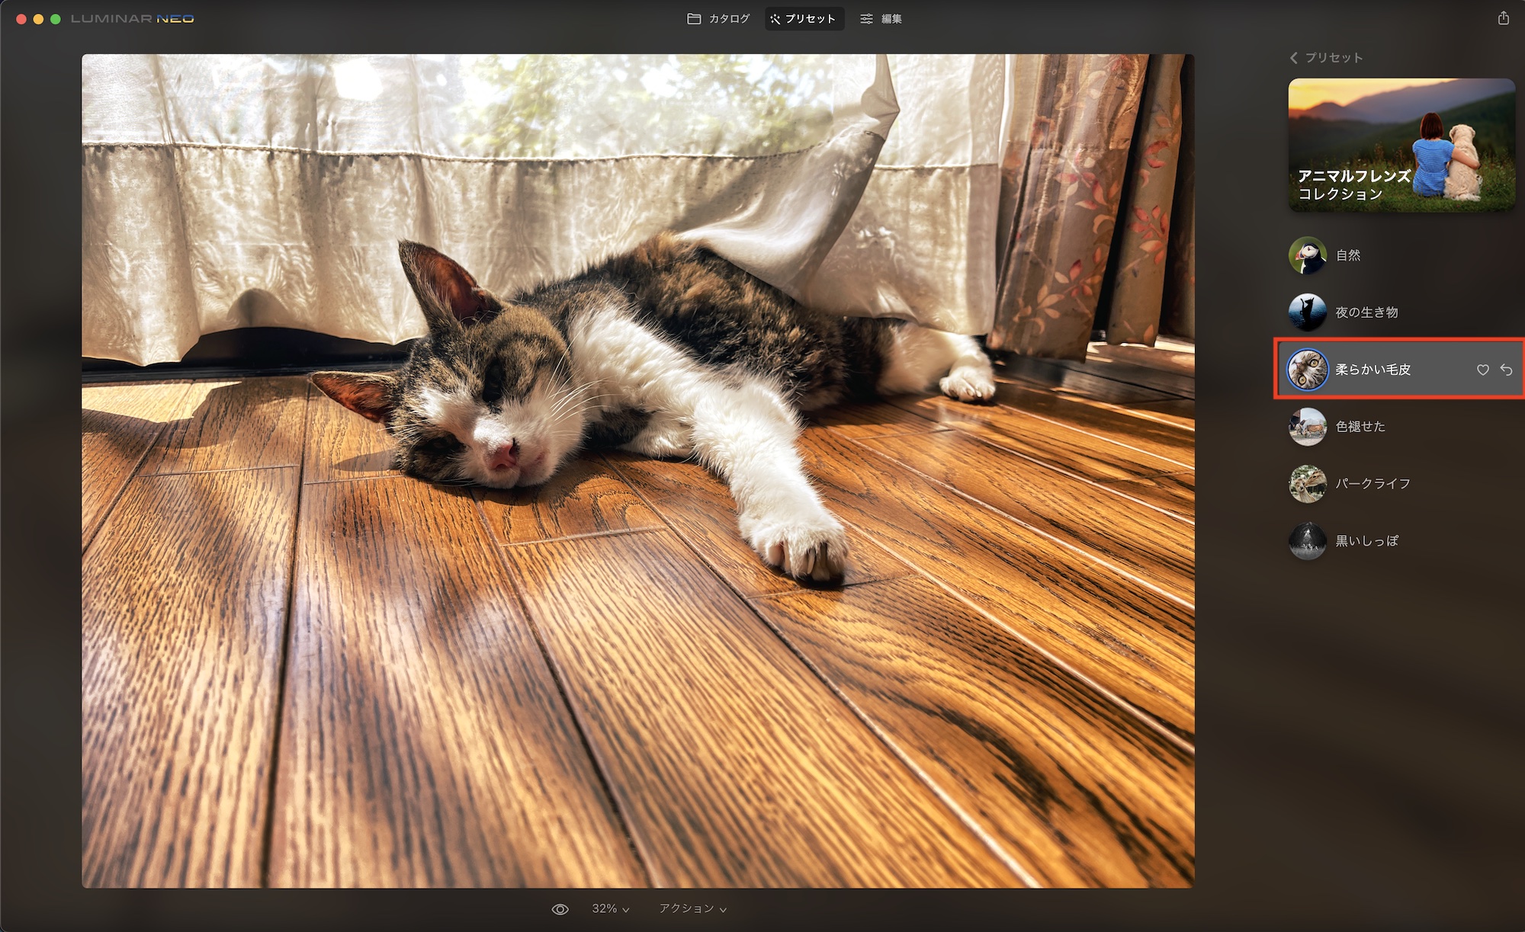Screen dimensions: 1525x932
Task: Select the プリセット presets tab
Action: tap(804, 19)
